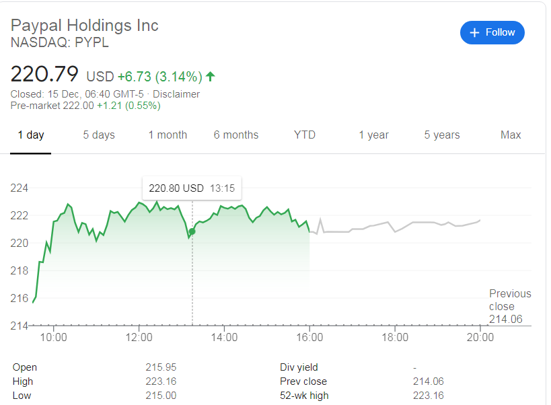Open the 6 months chart tab
This screenshot has height=405, width=551.
(235, 135)
